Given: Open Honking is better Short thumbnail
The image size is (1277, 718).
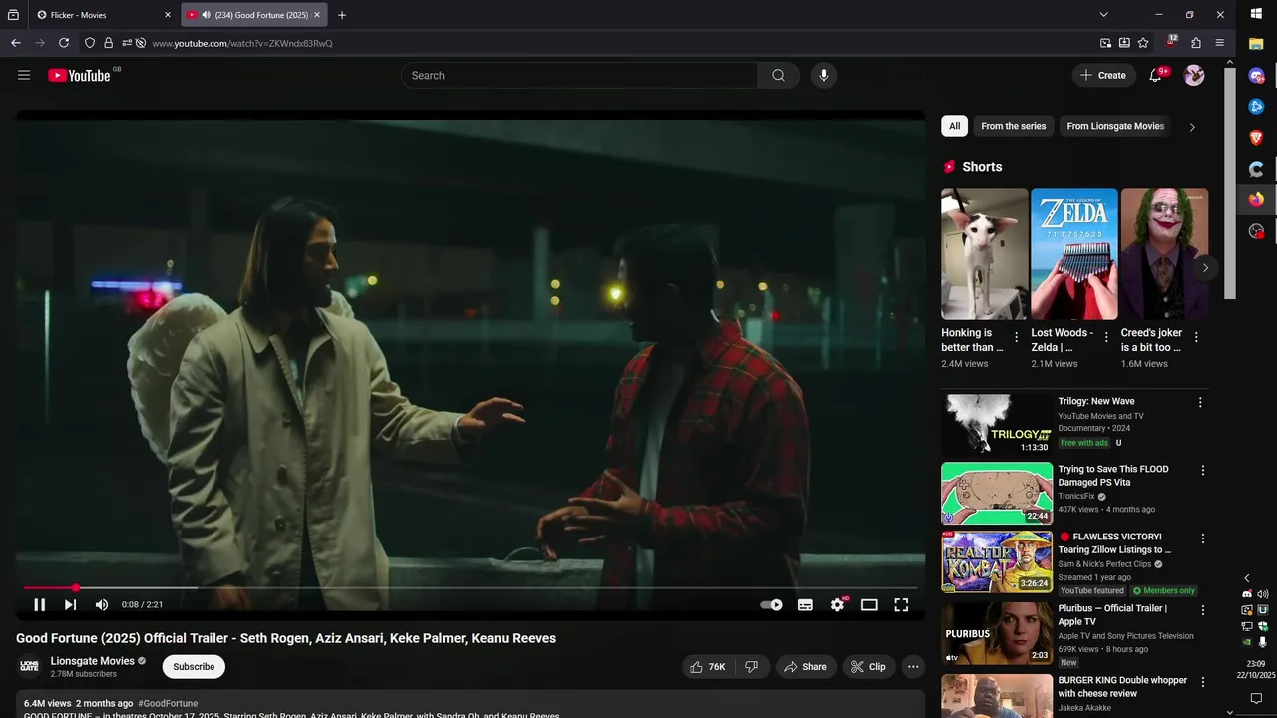Looking at the screenshot, I should coord(984,254).
